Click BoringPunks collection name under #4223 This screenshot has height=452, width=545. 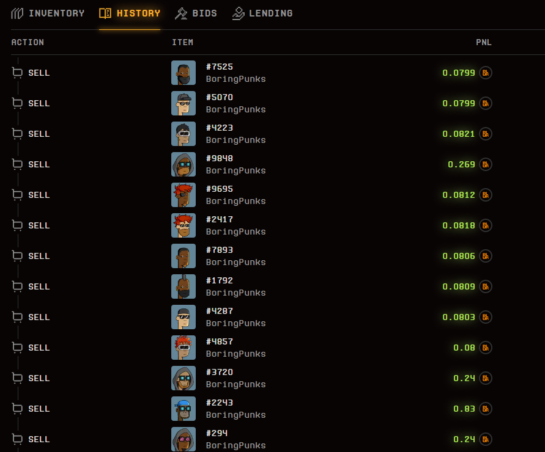[235, 140]
